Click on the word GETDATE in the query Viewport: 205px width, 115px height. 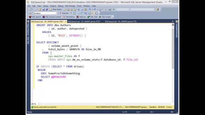(74, 35)
